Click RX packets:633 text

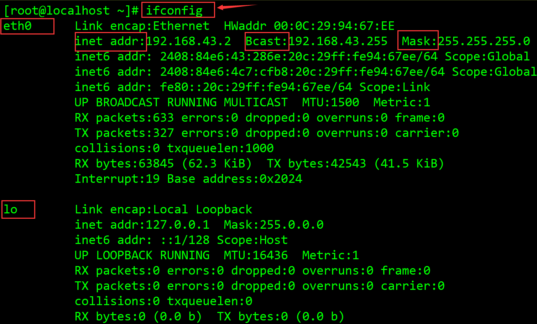coord(124,118)
